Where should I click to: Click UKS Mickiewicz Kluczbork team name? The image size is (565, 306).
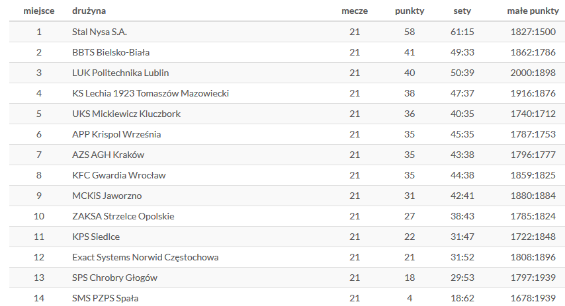[126, 114]
